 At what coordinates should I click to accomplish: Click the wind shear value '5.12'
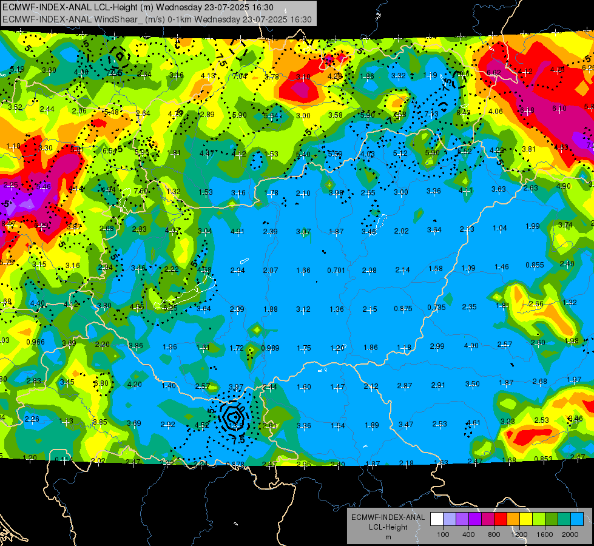pos(400,153)
